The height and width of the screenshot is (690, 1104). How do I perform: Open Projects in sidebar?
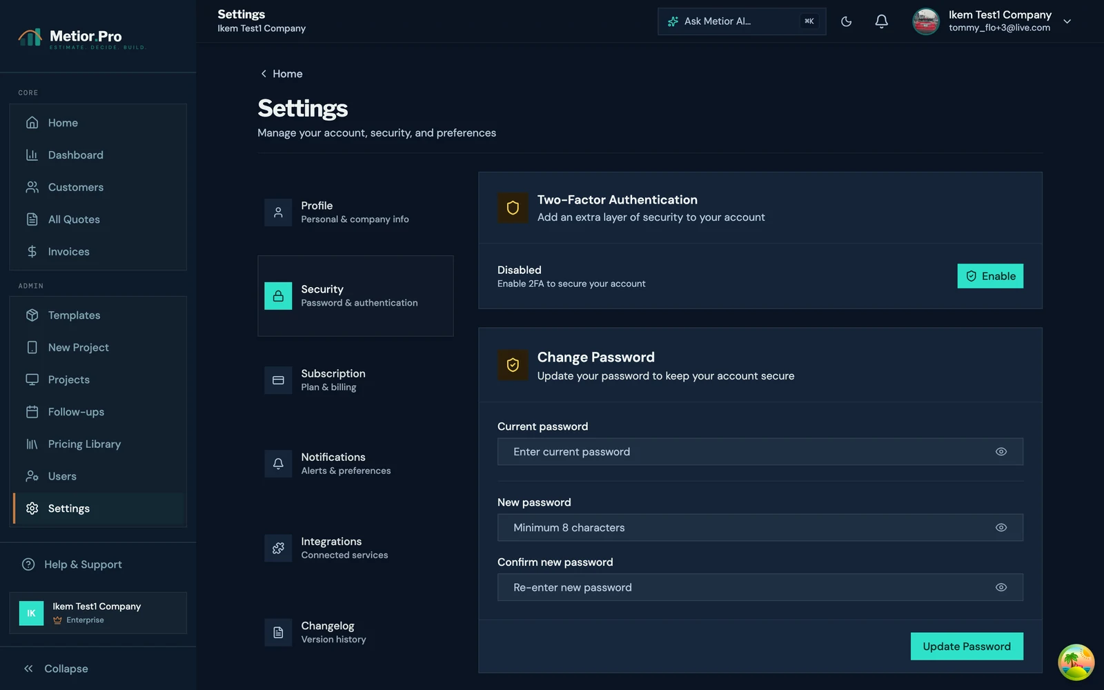99,379
